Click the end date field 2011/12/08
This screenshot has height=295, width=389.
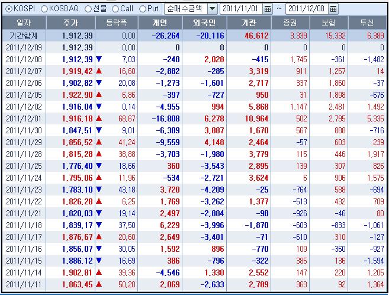pos(307,9)
